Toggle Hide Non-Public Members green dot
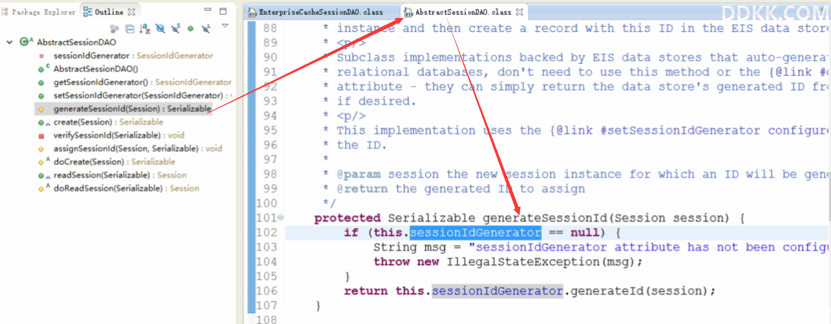This screenshot has width=831, height=324. [x=191, y=29]
